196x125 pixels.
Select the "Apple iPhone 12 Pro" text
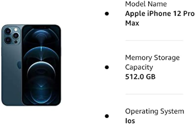[x=160, y=14]
